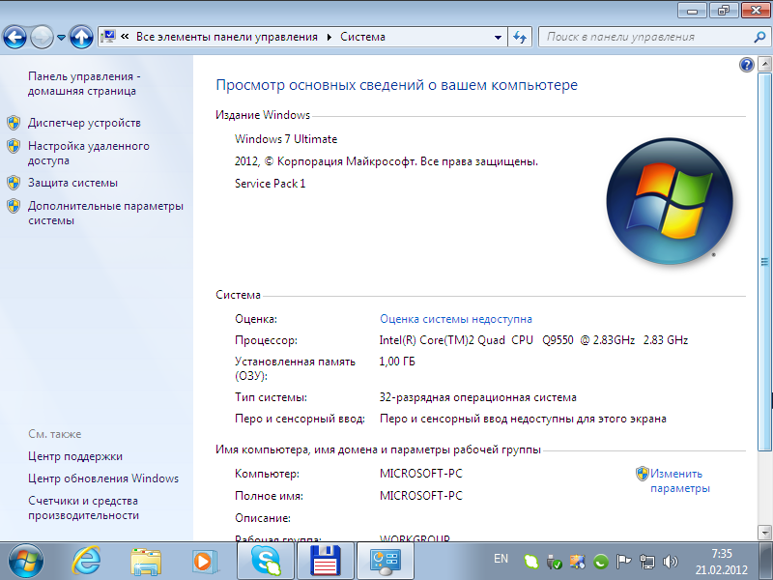Click shield icon beside 'Дополнительные параметры системы'
This screenshot has height=580, width=773.
14,206
